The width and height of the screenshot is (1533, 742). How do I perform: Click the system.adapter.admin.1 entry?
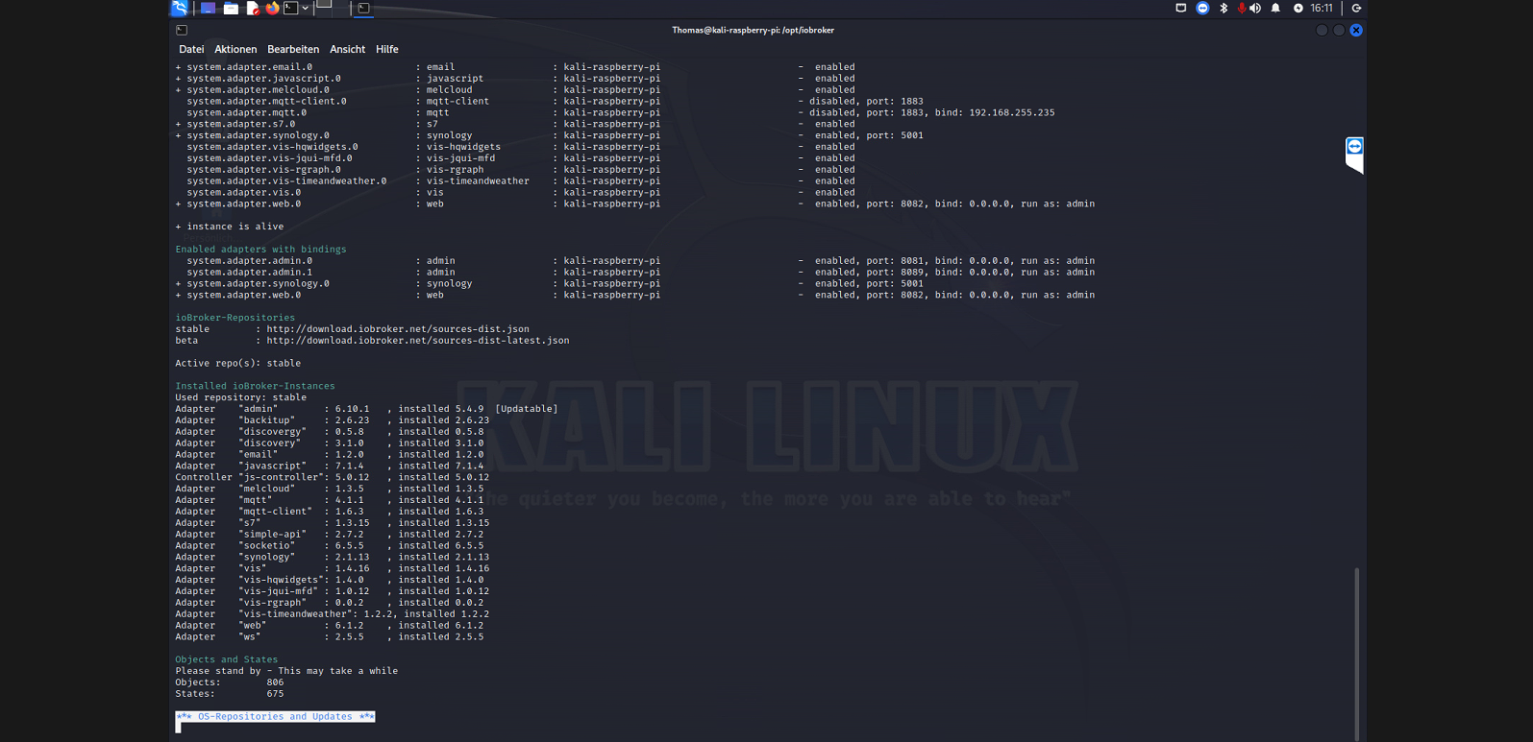pos(249,273)
